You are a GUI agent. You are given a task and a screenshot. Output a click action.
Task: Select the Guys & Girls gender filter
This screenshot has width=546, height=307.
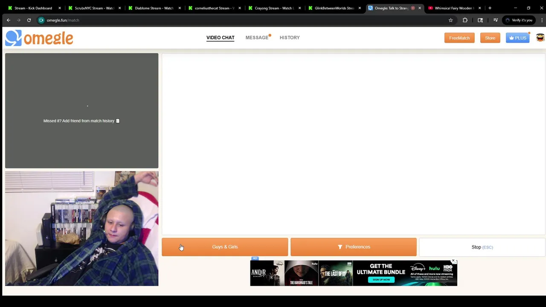coord(225,247)
